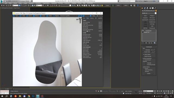Click the Select Object tool icon
Viewport: 174px width, 98px height.
click(x=20, y=5)
